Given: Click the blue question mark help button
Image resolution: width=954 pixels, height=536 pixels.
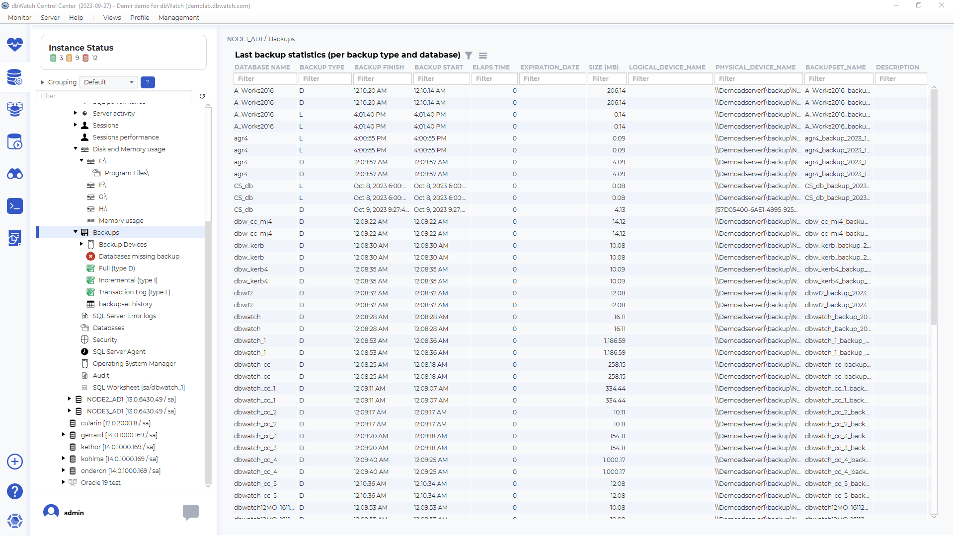Looking at the screenshot, I should tap(148, 82).
